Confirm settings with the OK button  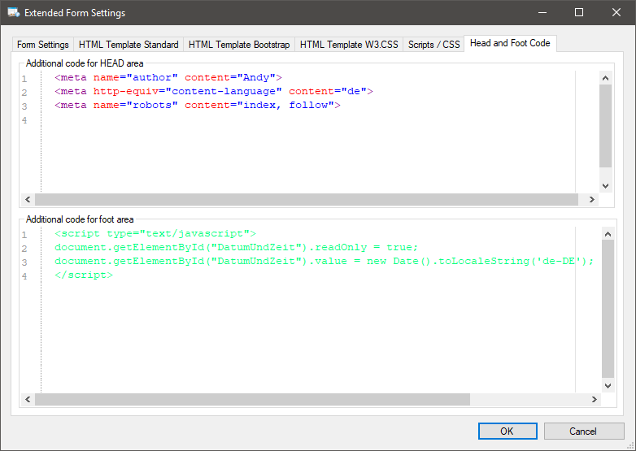pos(507,431)
